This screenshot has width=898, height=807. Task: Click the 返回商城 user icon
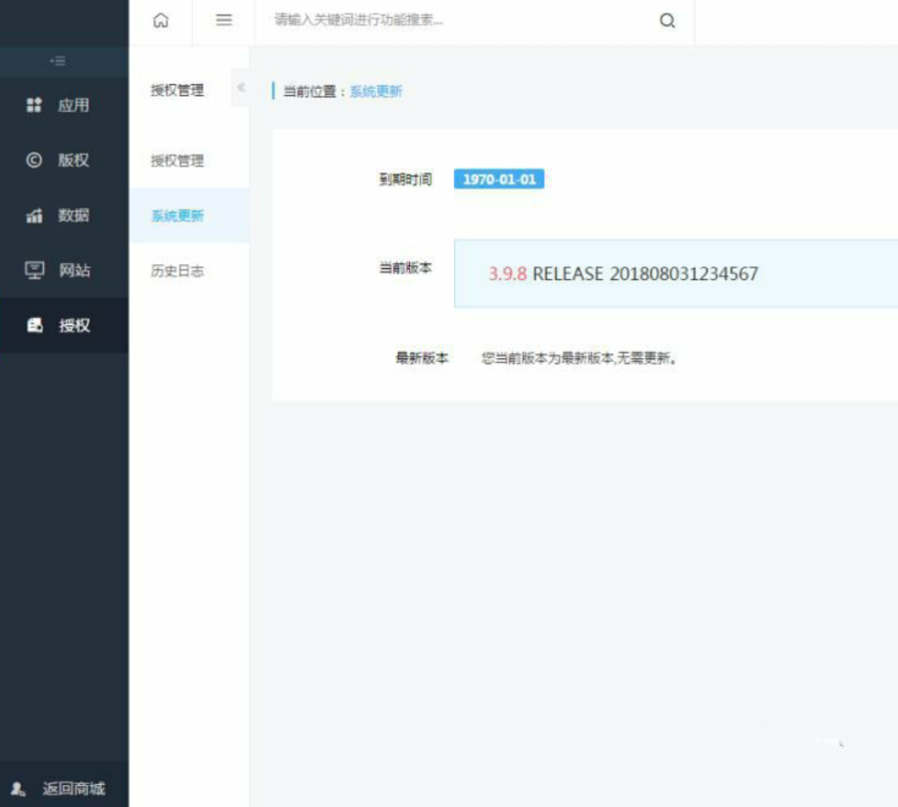[x=18, y=789]
